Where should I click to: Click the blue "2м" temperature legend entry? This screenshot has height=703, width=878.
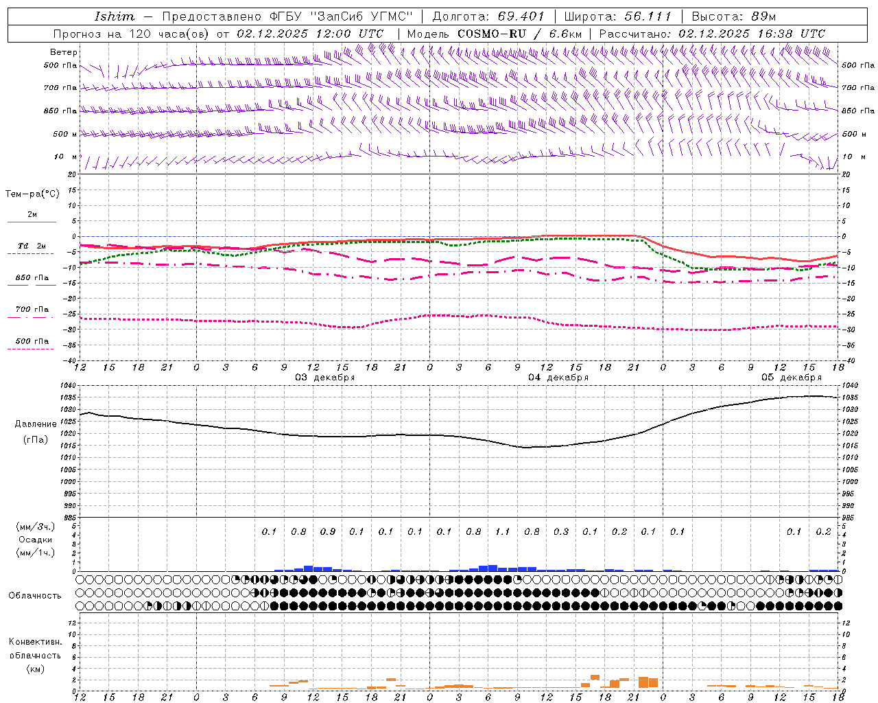32,215
